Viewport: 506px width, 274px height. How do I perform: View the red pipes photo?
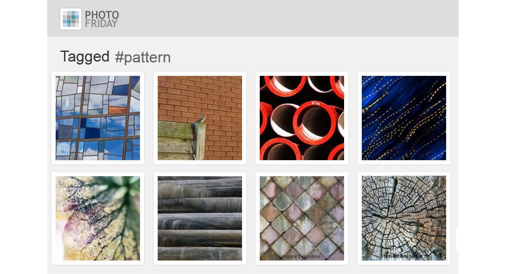pos(302,118)
